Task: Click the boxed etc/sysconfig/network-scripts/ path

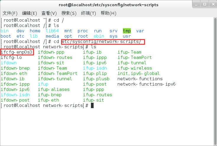Action: click(x=103, y=41)
